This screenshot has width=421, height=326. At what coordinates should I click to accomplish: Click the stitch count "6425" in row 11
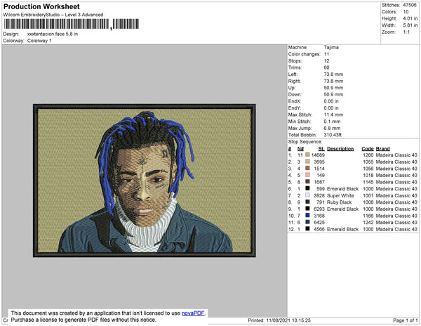coord(319,222)
